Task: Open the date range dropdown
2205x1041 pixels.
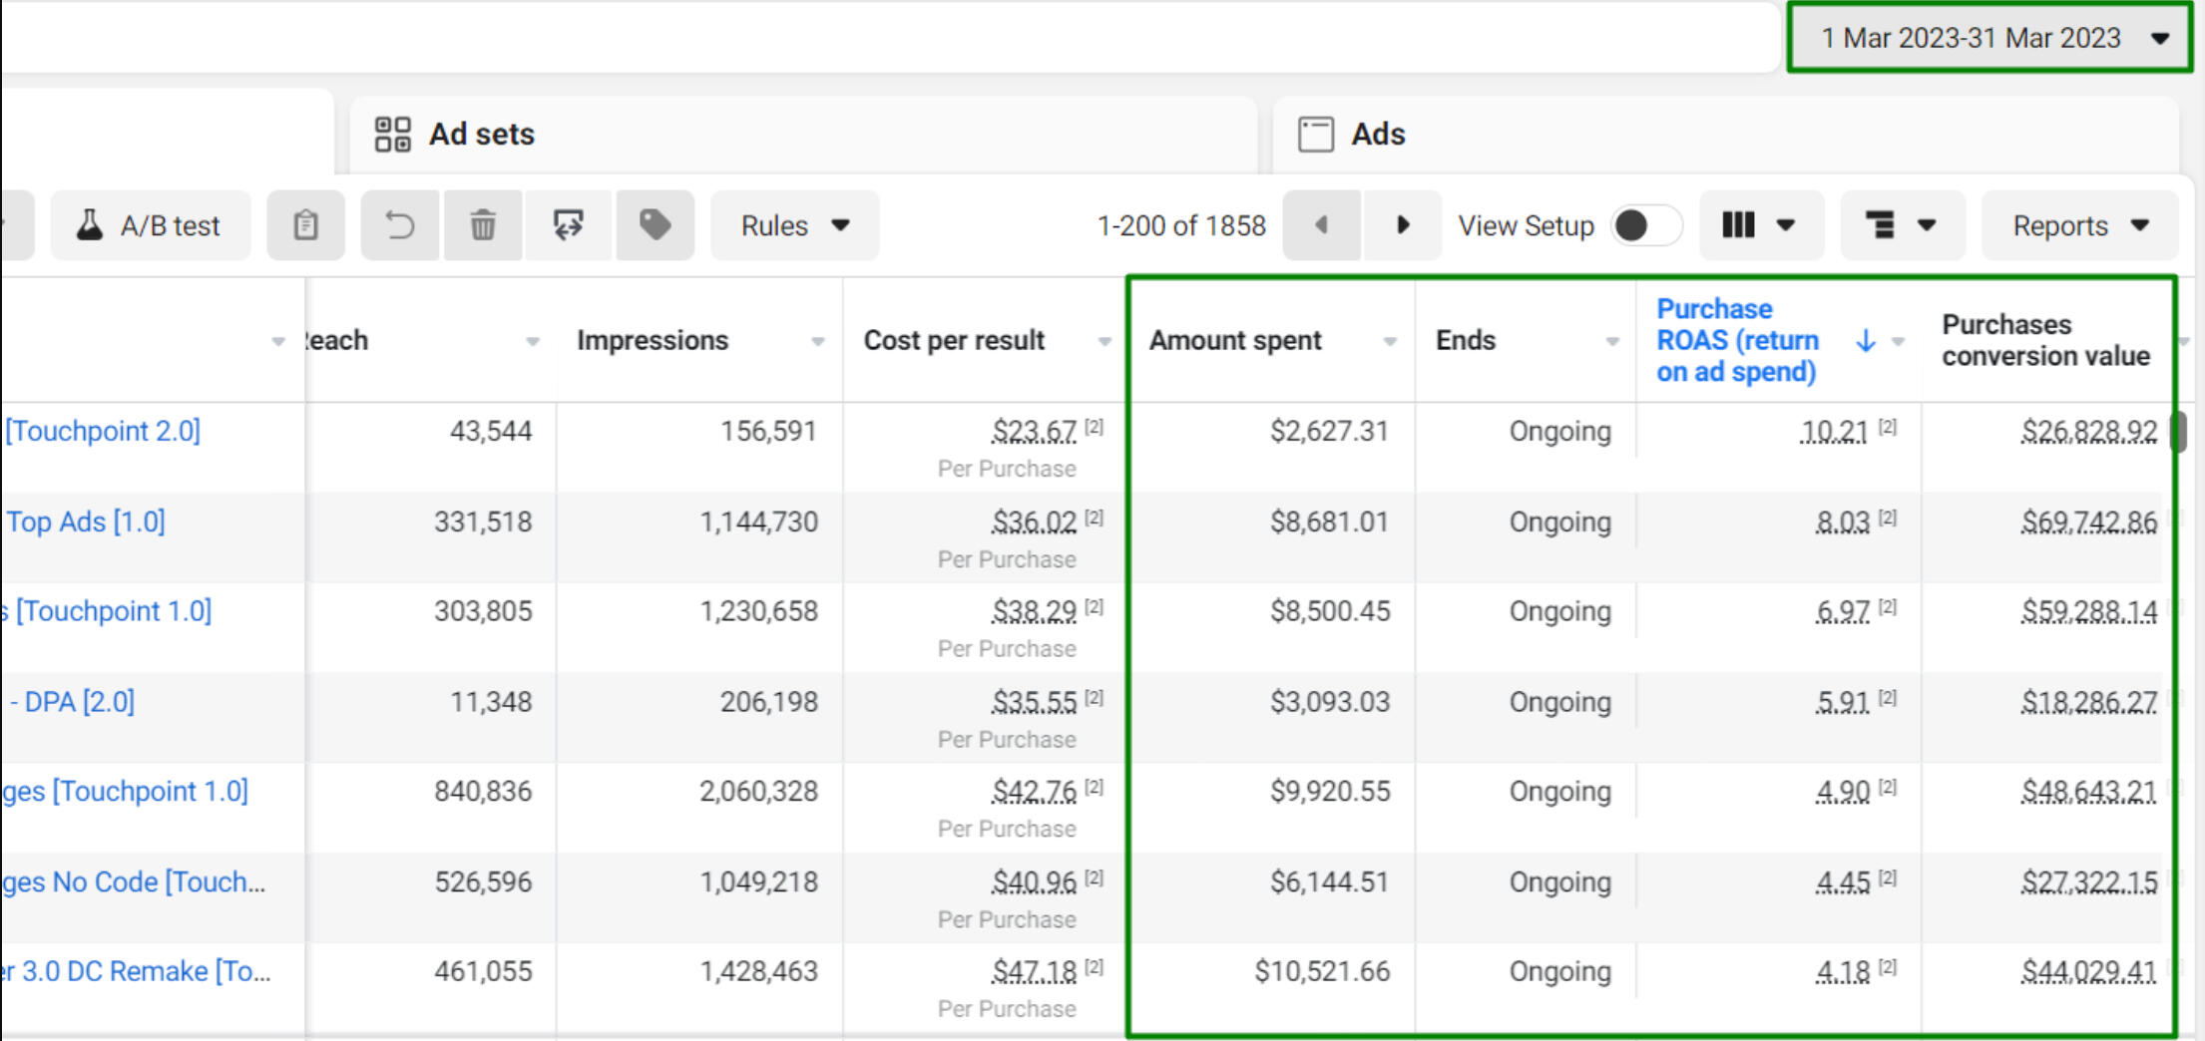Action: click(1989, 38)
